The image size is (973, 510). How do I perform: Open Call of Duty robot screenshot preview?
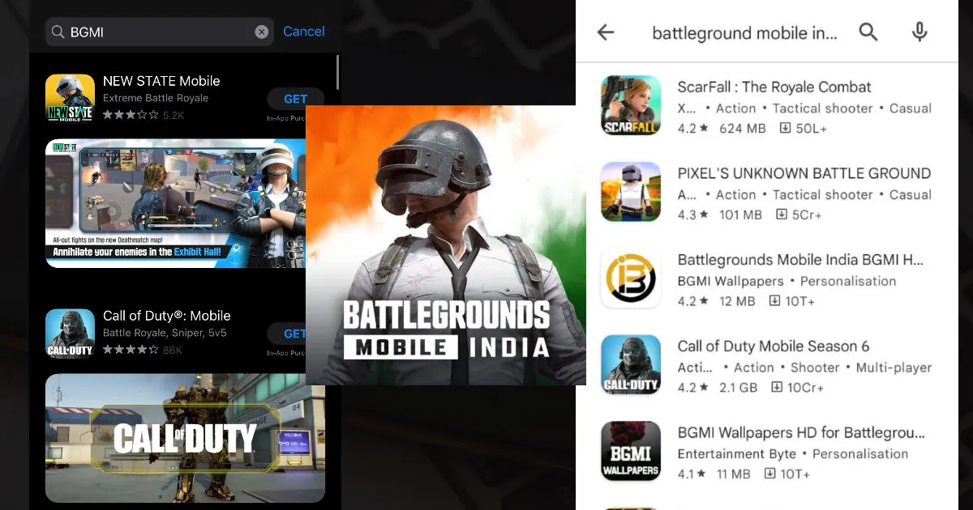click(x=185, y=437)
